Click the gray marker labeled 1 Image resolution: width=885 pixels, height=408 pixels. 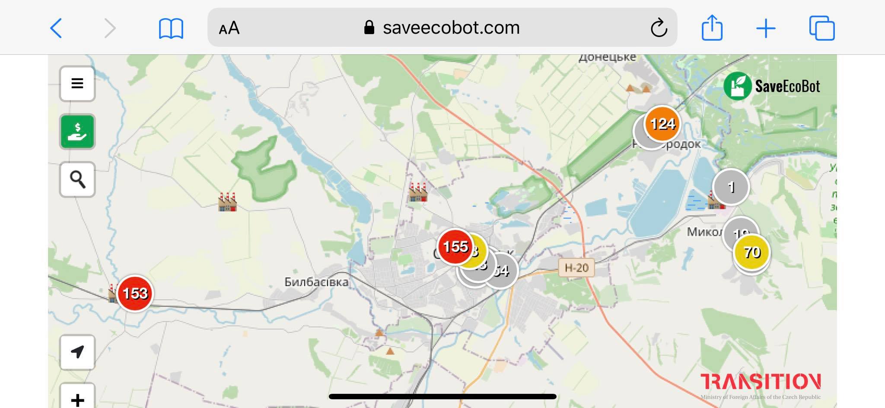point(731,187)
